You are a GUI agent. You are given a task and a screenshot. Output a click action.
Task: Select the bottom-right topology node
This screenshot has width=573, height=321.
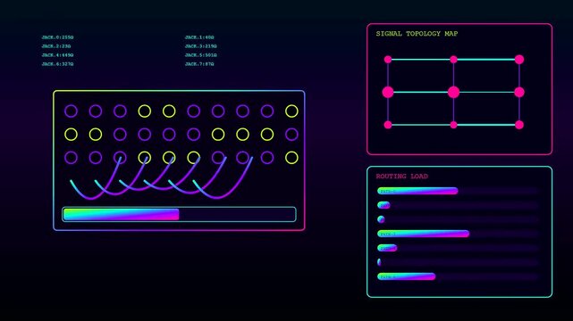click(x=519, y=125)
